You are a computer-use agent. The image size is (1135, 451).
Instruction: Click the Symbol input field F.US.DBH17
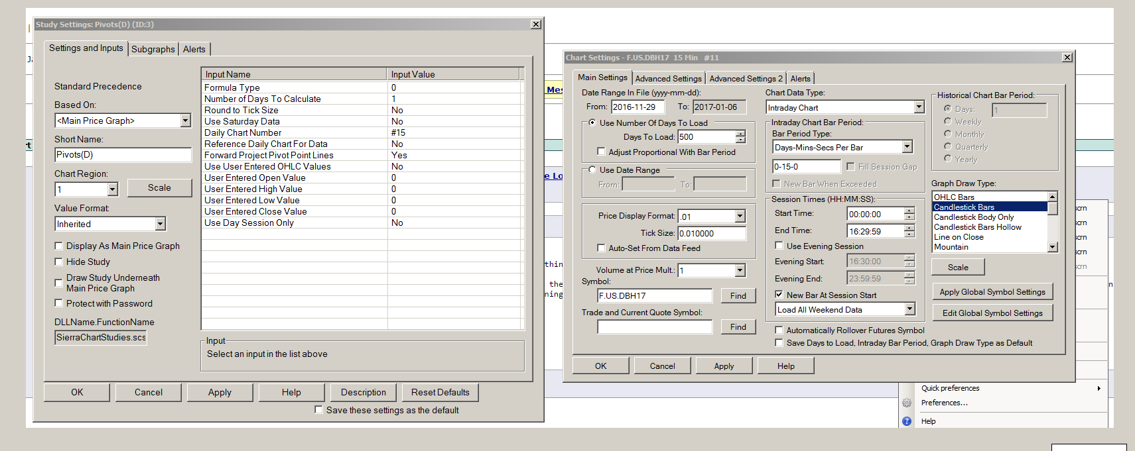[654, 295]
